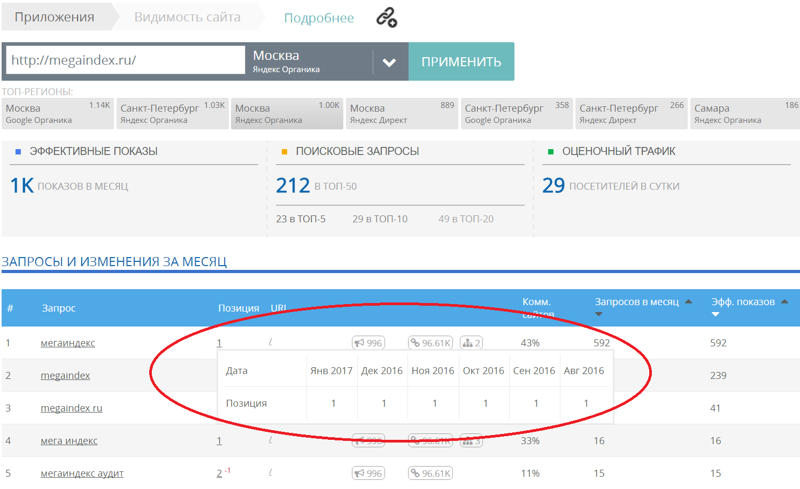800x489 pixels.
Task: Open URL slash link in мегаиндекс аудит row
Action: tap(271, 472)
